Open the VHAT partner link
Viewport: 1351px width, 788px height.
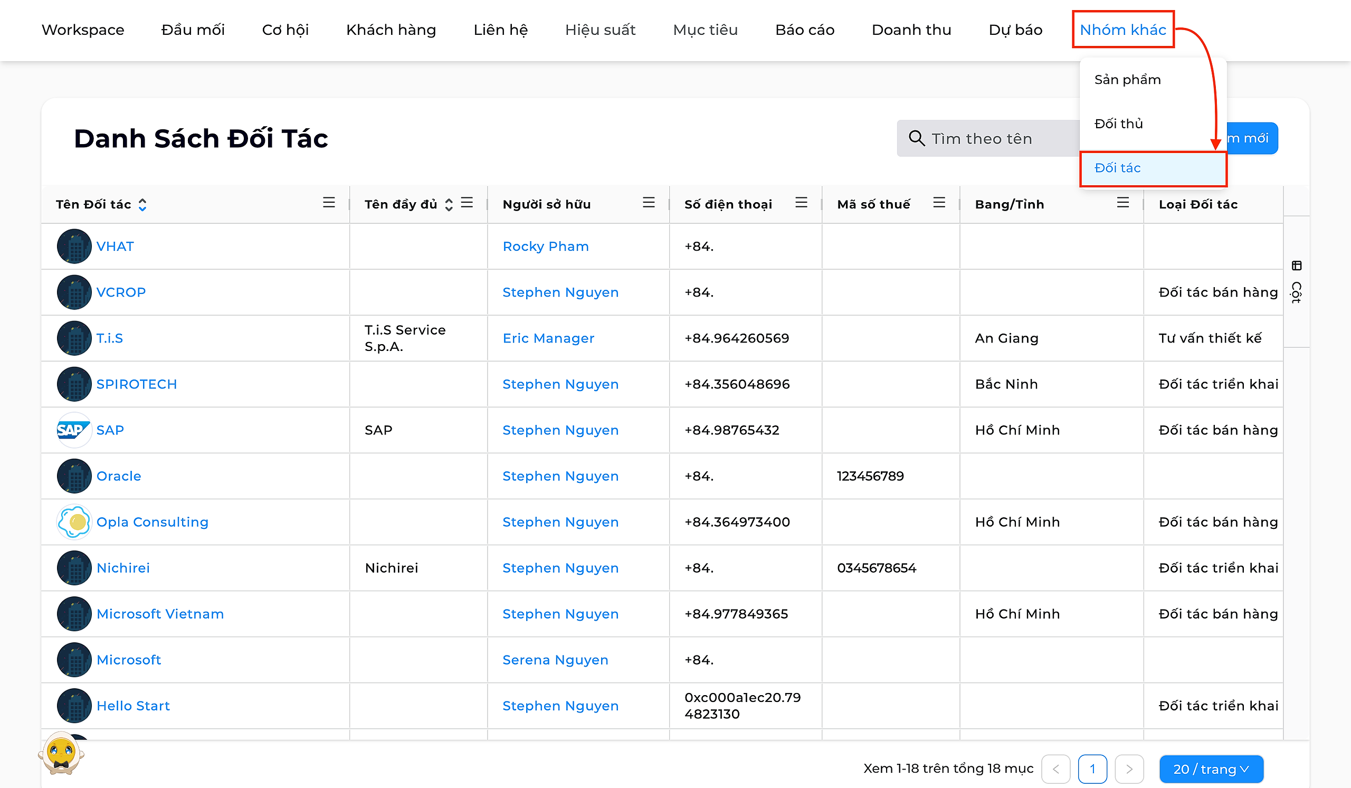[115, 246]
